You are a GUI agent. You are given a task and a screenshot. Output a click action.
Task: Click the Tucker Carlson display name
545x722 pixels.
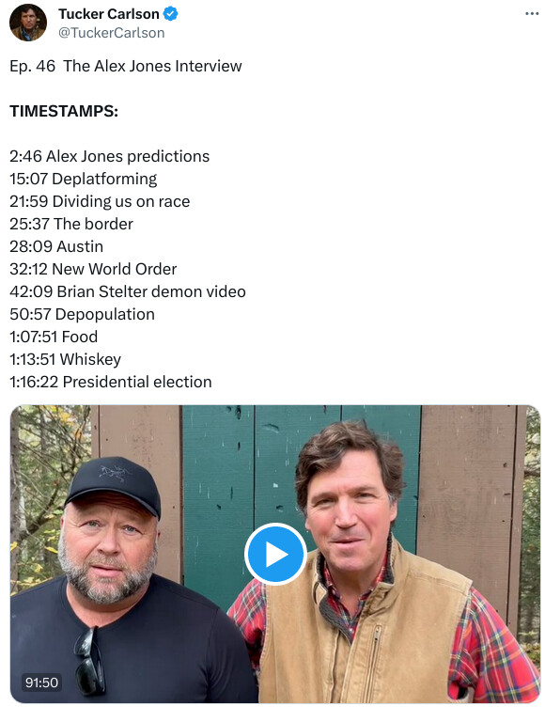109,14
